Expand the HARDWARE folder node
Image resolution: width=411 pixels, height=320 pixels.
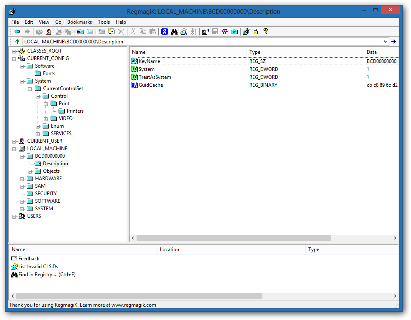(x=22, y=179)
